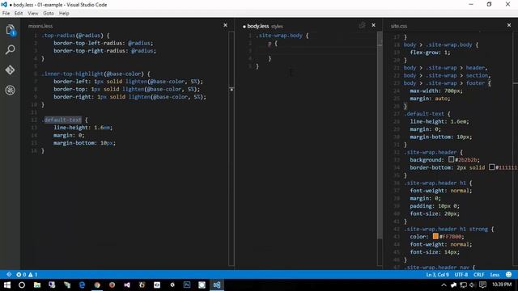
Task: Open the Action Center notifications icon
Action: (482, 285)
